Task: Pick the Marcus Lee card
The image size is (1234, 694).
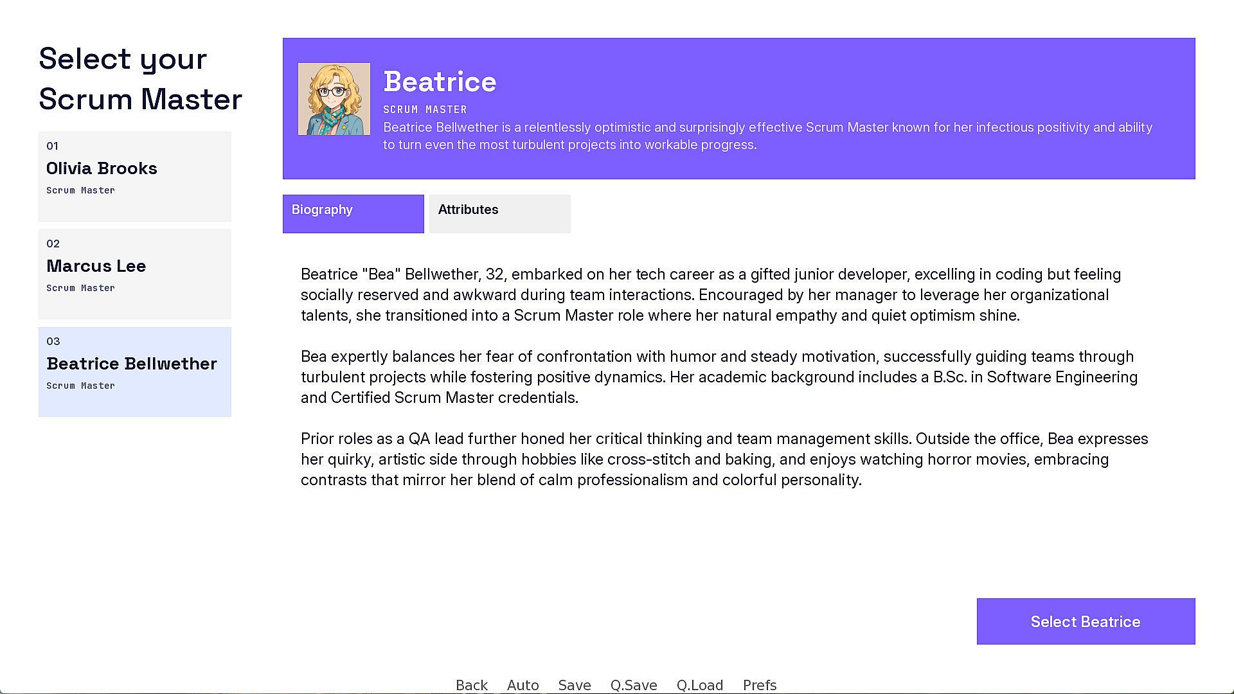Action: pos(135,274)
